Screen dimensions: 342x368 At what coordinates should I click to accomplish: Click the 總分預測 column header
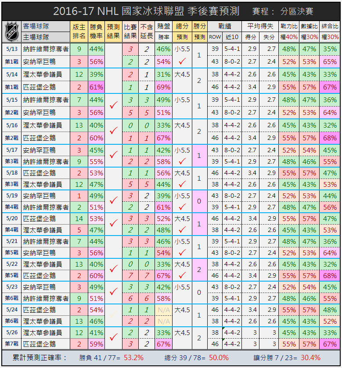tap(182, 32)
